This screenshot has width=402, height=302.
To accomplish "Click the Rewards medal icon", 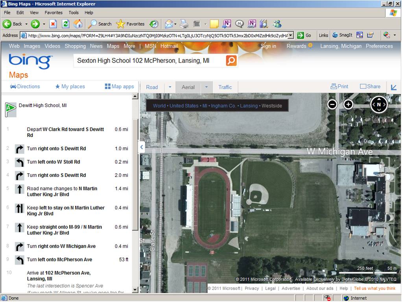I will [x=310, y=46].
